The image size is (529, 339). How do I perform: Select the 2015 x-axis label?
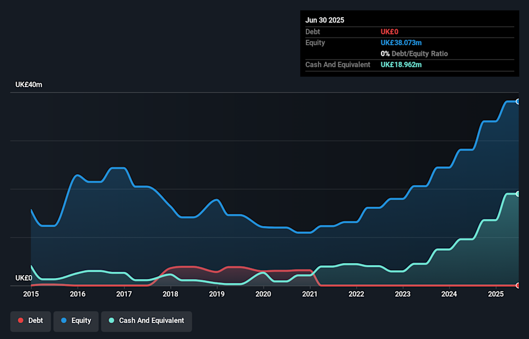coord(31,294)
